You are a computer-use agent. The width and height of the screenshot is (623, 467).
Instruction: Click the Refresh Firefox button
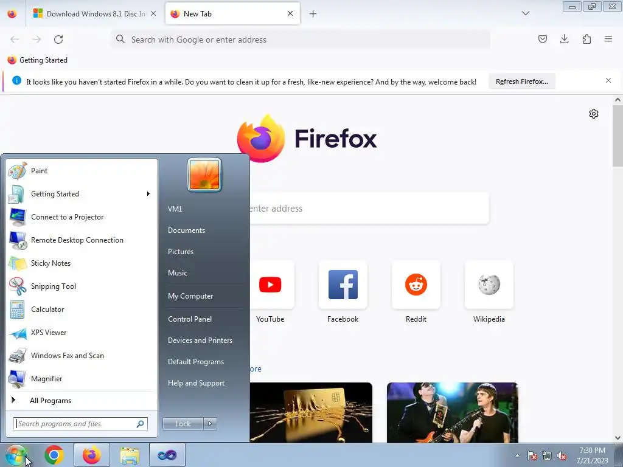pos(521,81)
